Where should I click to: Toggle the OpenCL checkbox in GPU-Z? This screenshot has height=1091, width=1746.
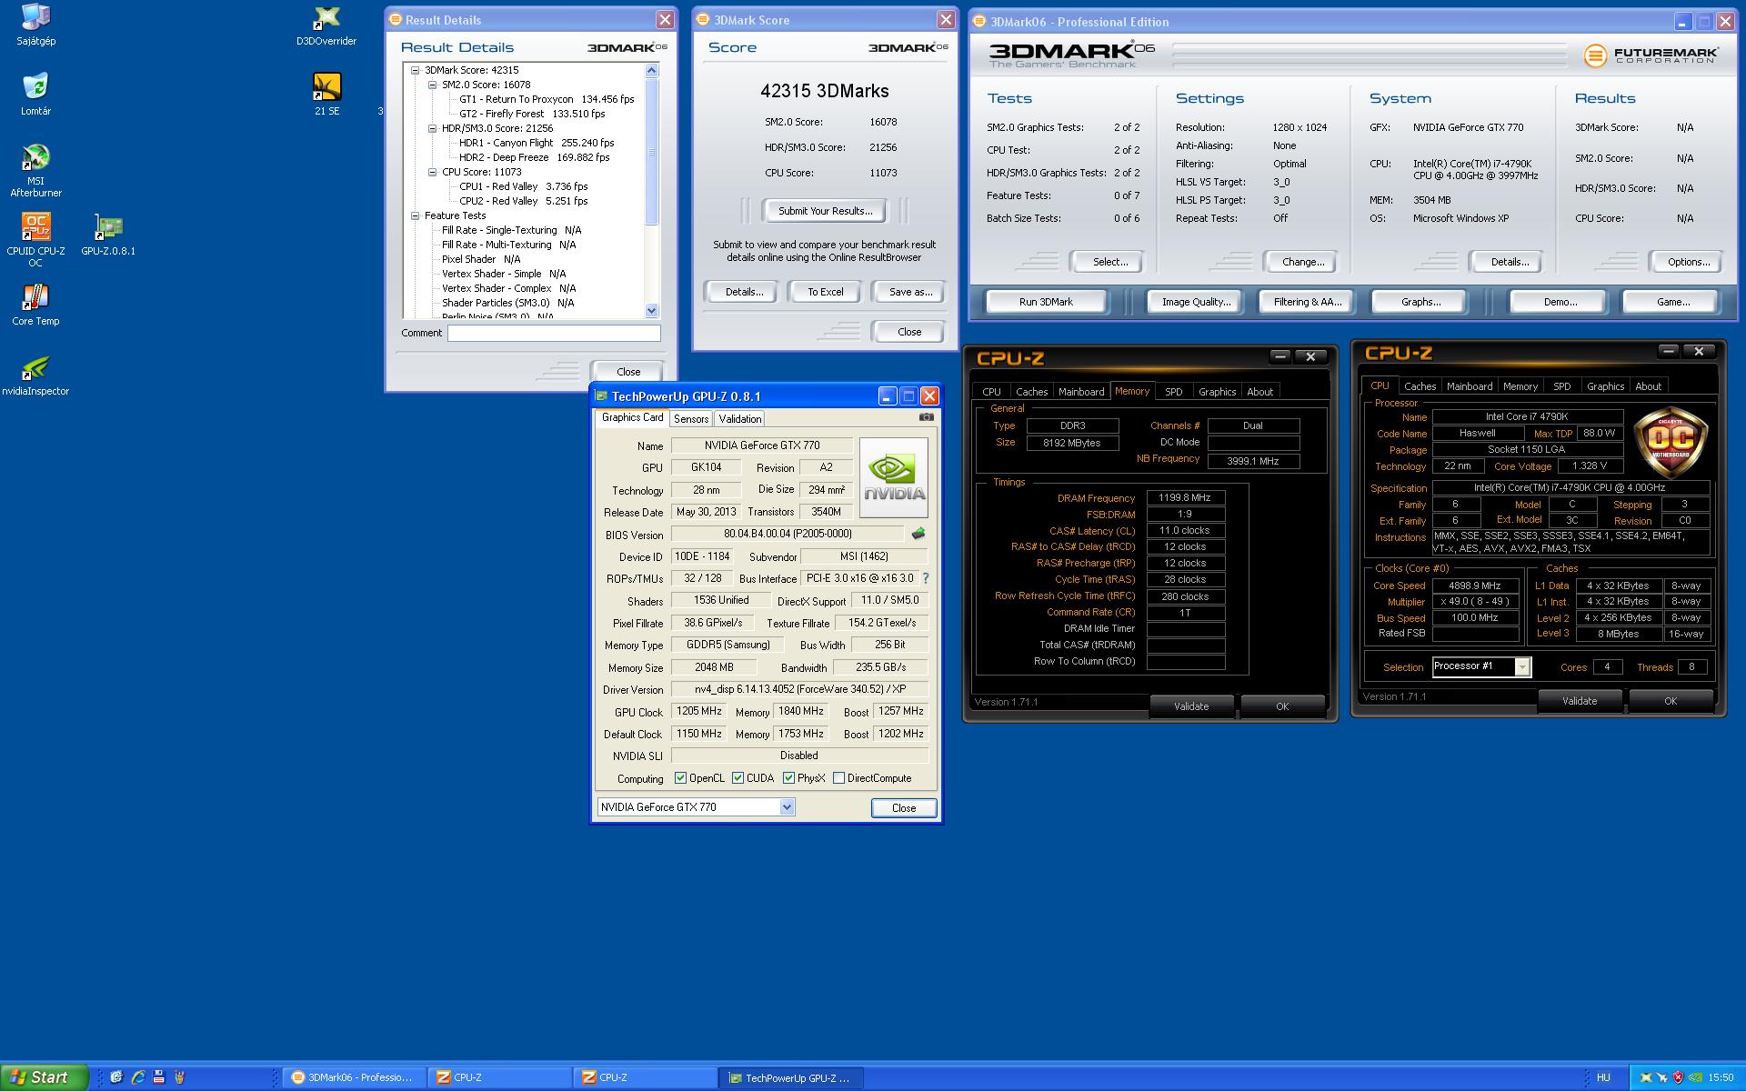click(x=680, y=778)
